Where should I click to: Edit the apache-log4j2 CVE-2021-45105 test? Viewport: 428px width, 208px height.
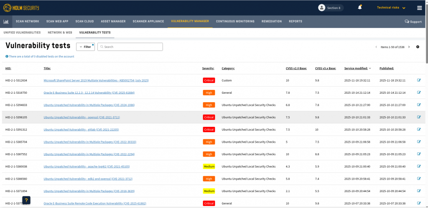click(419, 166)
